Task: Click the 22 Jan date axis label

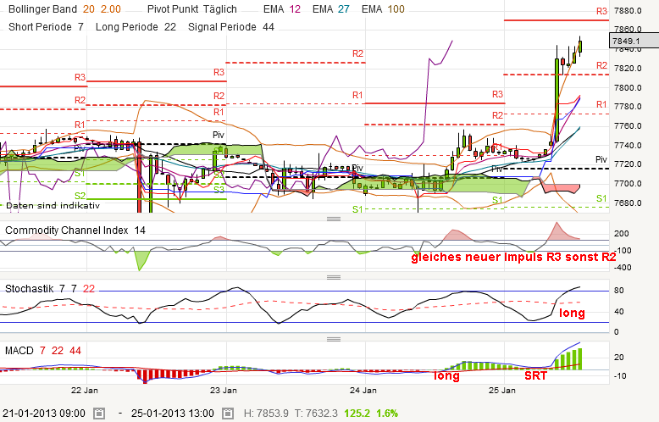Action: 85,390
